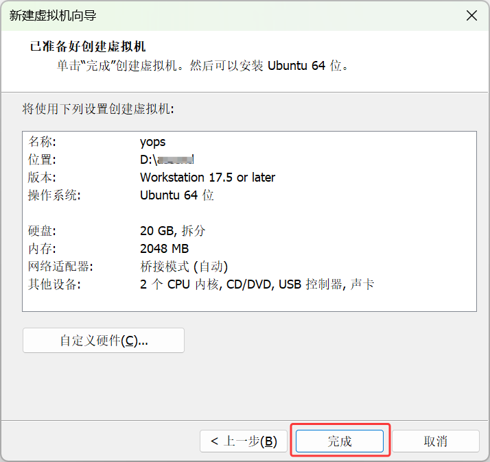Click the VM name value yops
Image resolution: width=490 pixels, height=462 pixels.
click(153, 142)
